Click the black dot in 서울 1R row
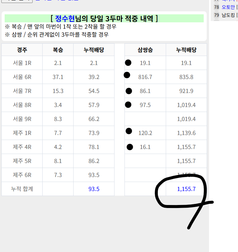 tap(128, 63)
